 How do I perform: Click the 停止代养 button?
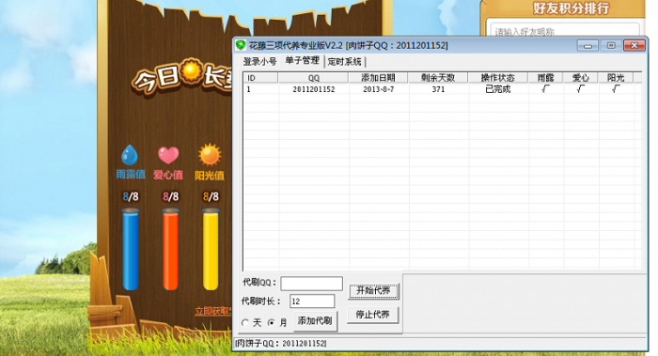click(x=372, y=315)
